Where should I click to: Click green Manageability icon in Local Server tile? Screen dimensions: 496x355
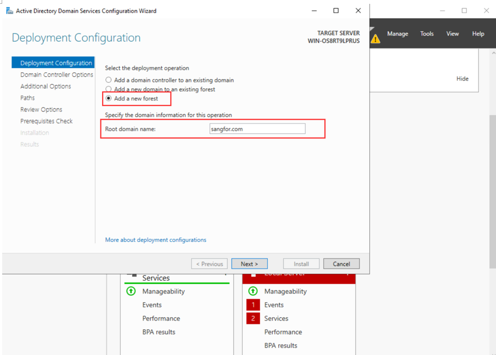tap(253, 291)
